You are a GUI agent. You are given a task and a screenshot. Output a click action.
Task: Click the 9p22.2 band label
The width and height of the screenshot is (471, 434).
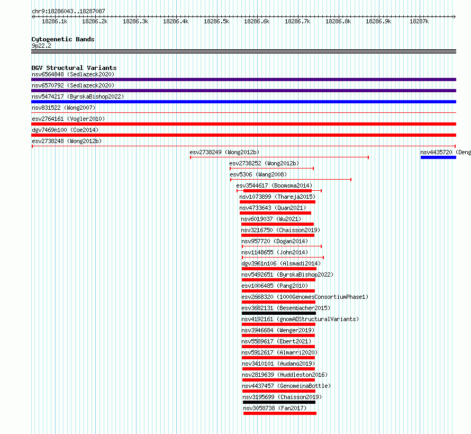41,46
